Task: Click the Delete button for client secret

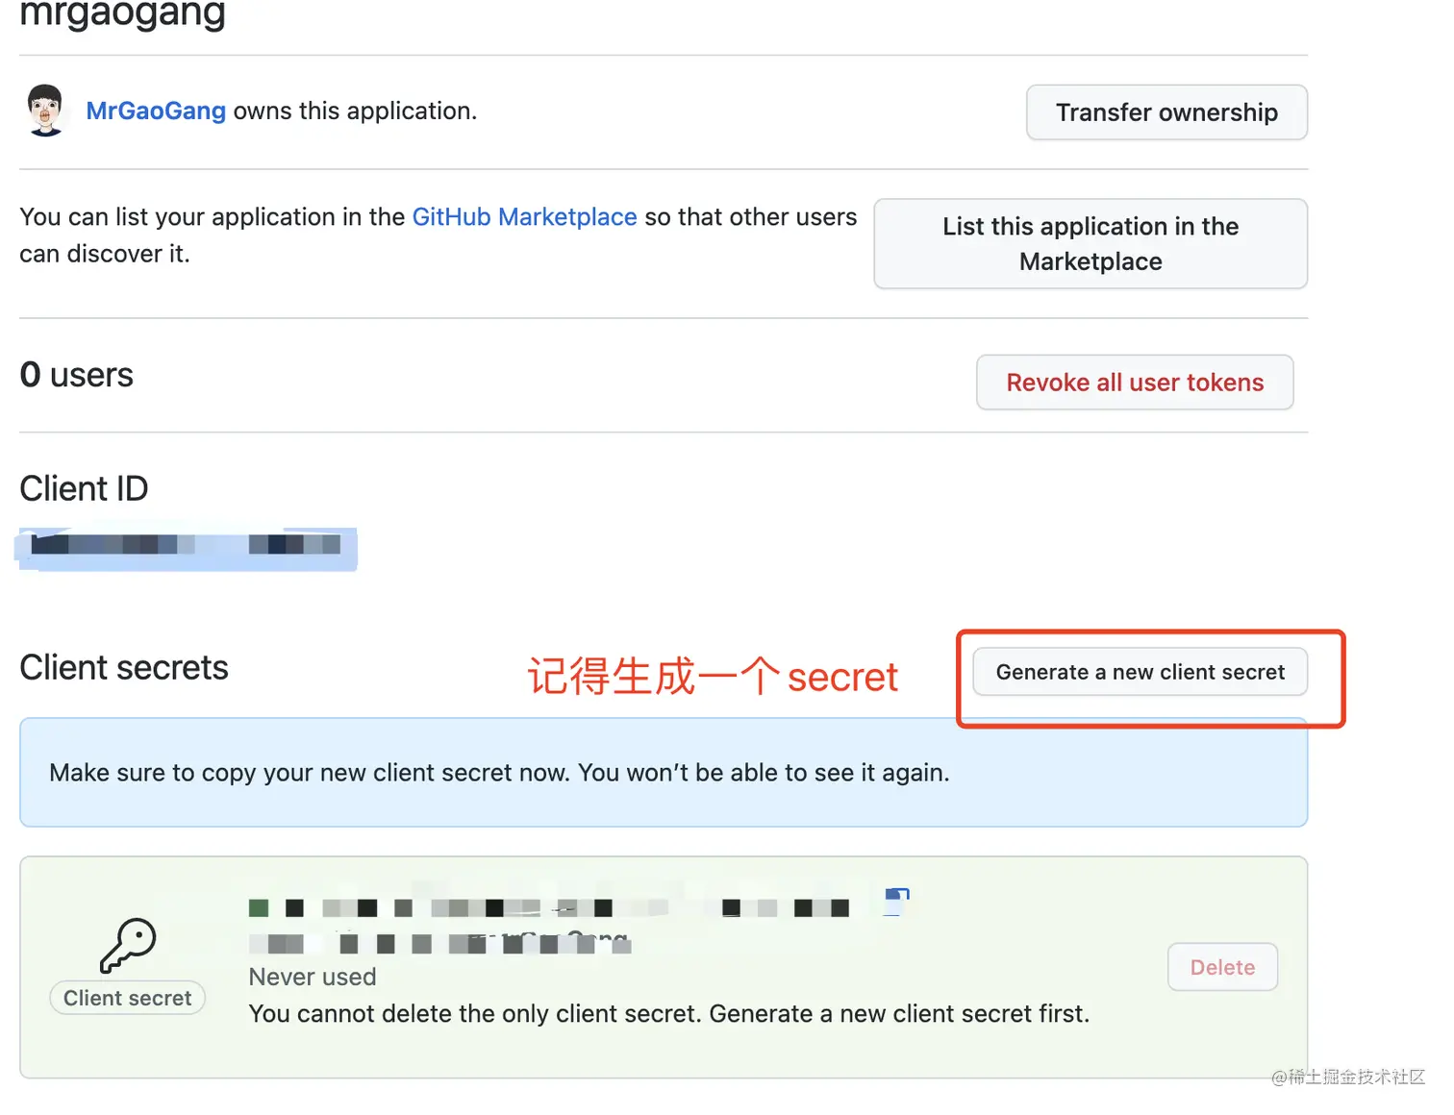Action: point(1222,967)
